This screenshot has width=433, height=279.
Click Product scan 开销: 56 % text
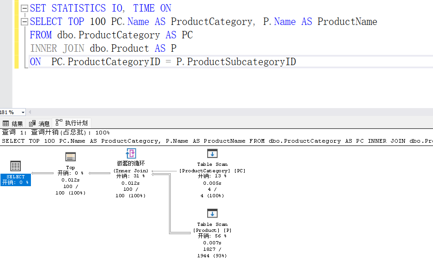click(212, 236)
